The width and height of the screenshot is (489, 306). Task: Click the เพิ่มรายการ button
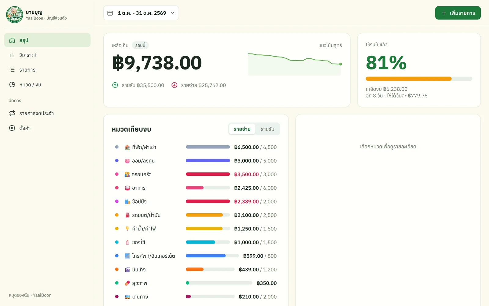click(458, 13)
